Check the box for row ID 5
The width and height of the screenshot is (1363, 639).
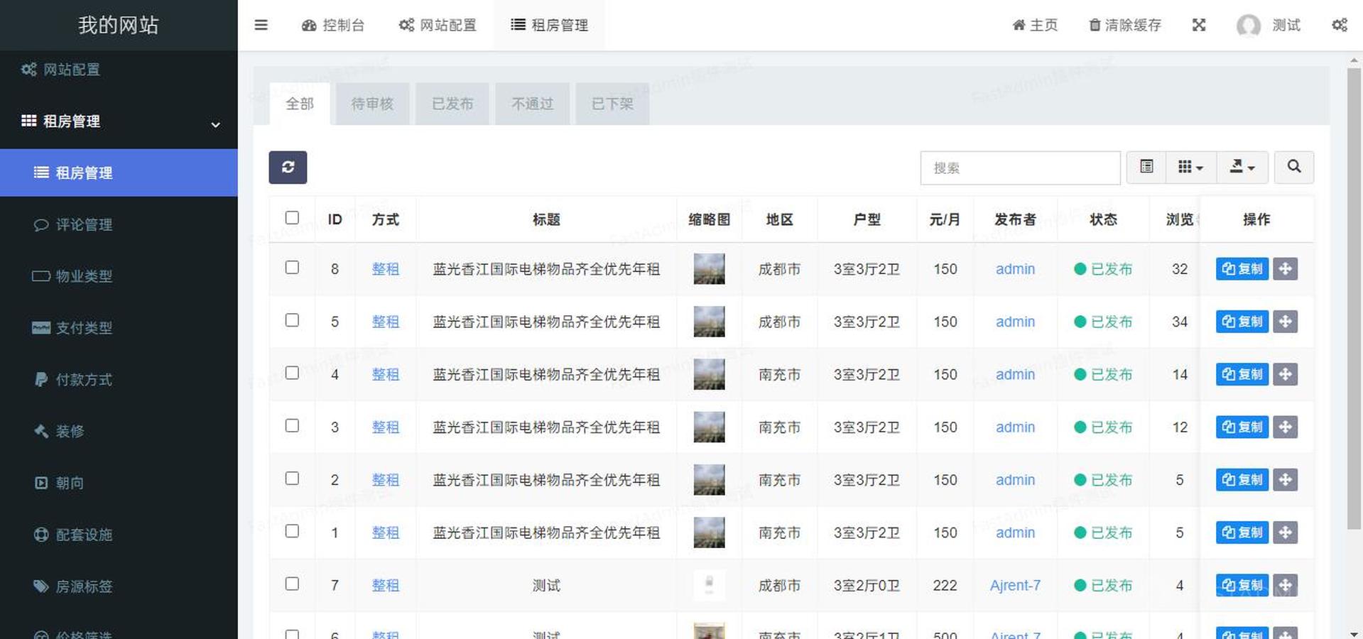click(x=292, y=320)
